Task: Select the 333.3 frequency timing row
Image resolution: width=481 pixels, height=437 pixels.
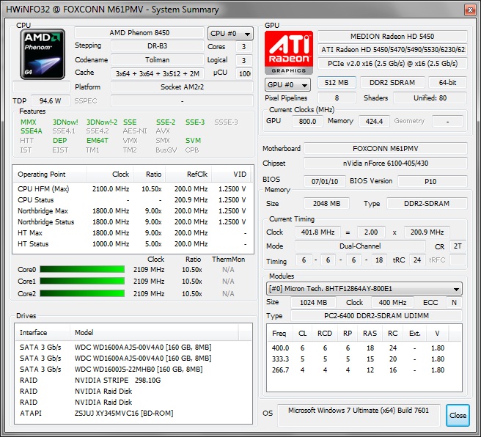Action: click(x=364, y=359)
